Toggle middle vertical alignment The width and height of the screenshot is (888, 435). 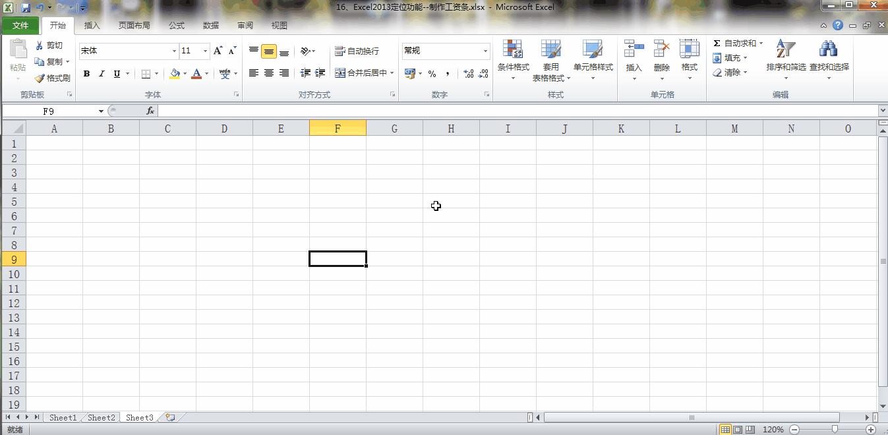click(269, 51)
